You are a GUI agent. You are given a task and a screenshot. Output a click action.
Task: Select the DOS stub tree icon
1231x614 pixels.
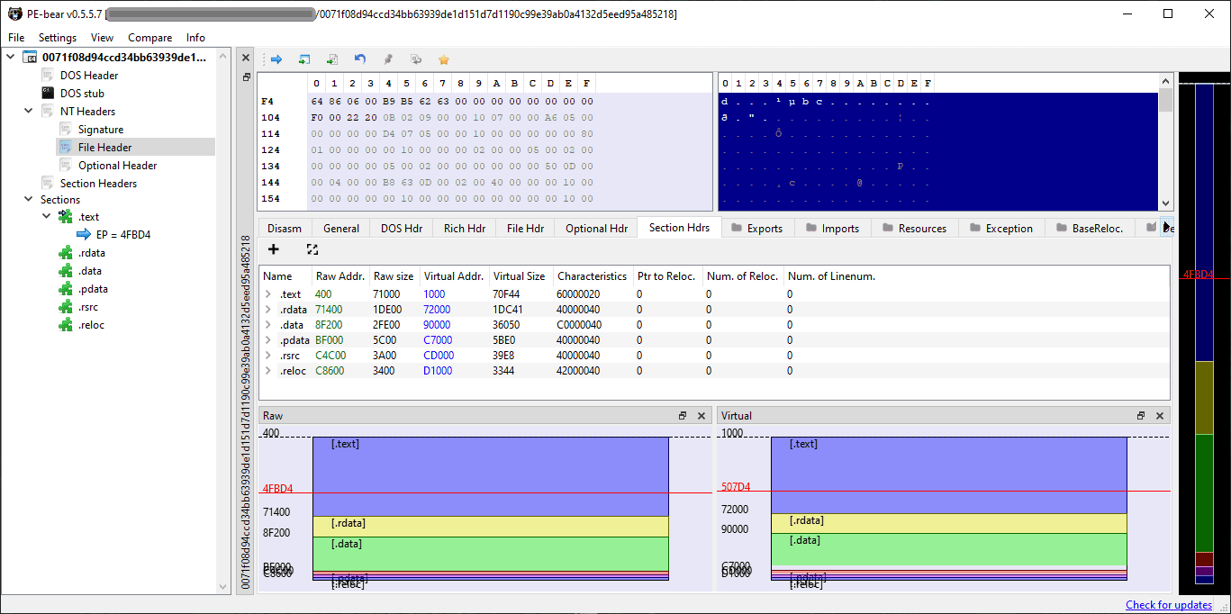[49, 93]
